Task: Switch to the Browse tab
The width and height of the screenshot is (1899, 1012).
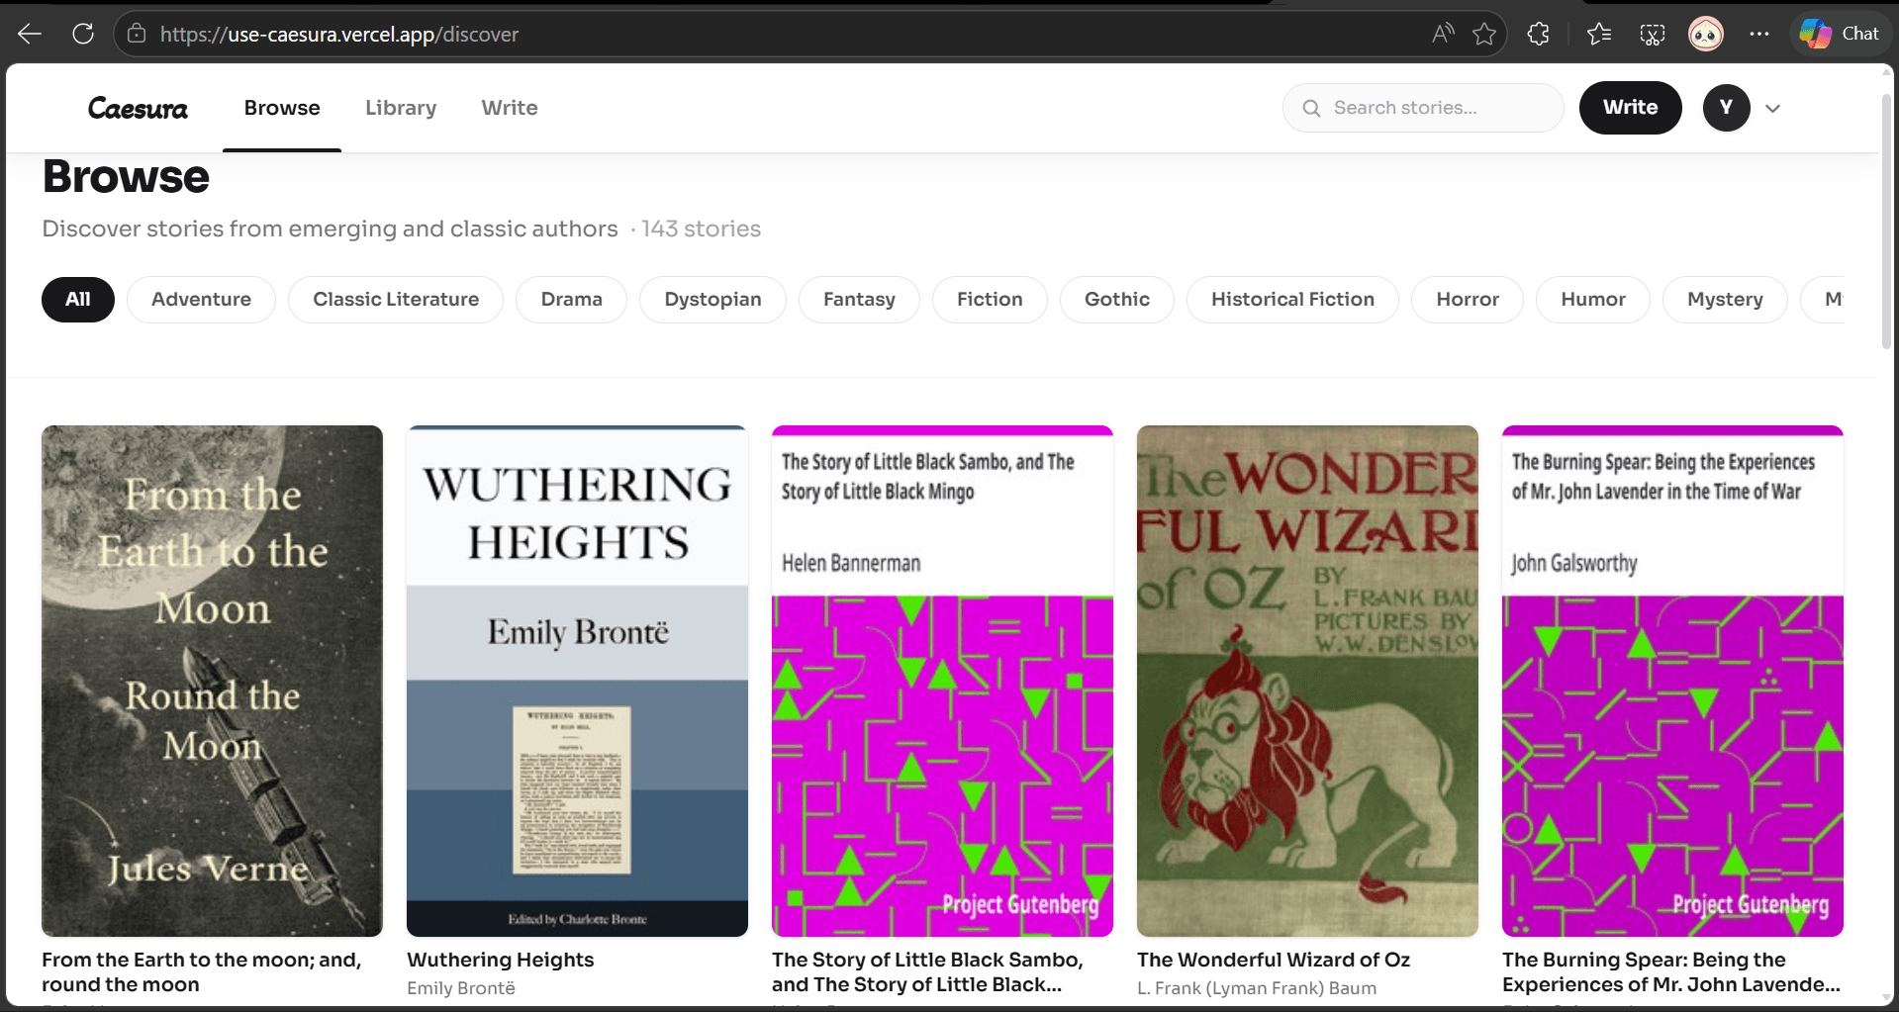Action: pos(282,108)
